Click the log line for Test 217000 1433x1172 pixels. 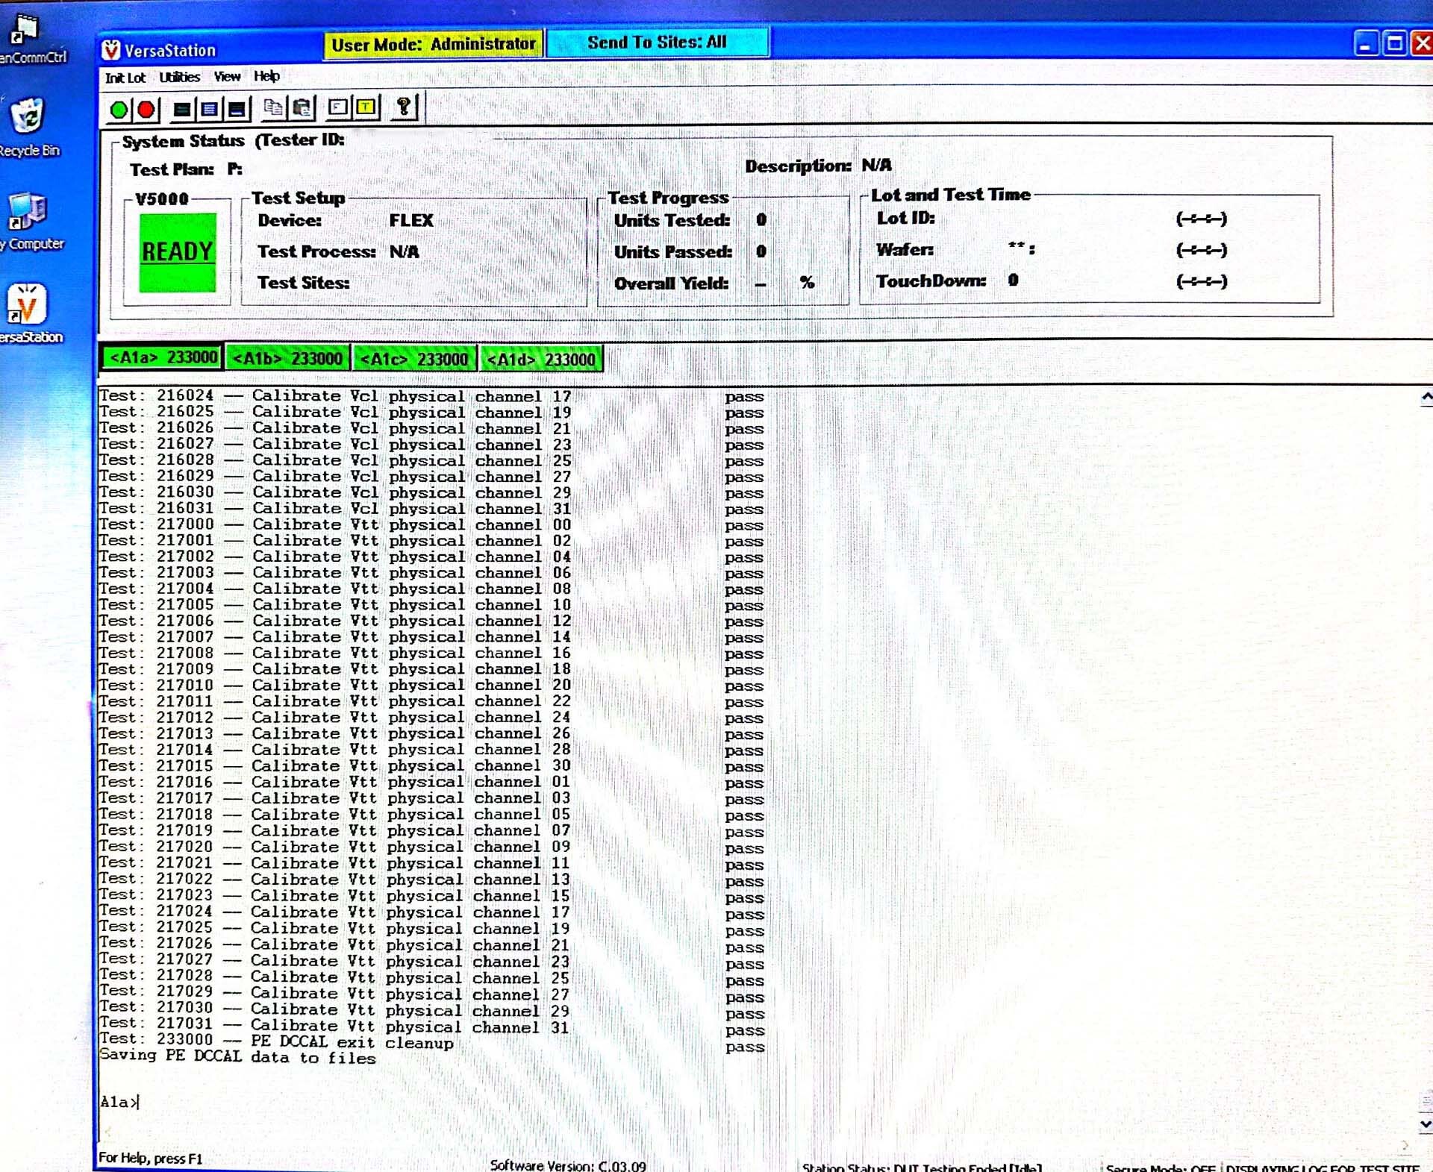[432, 524]
